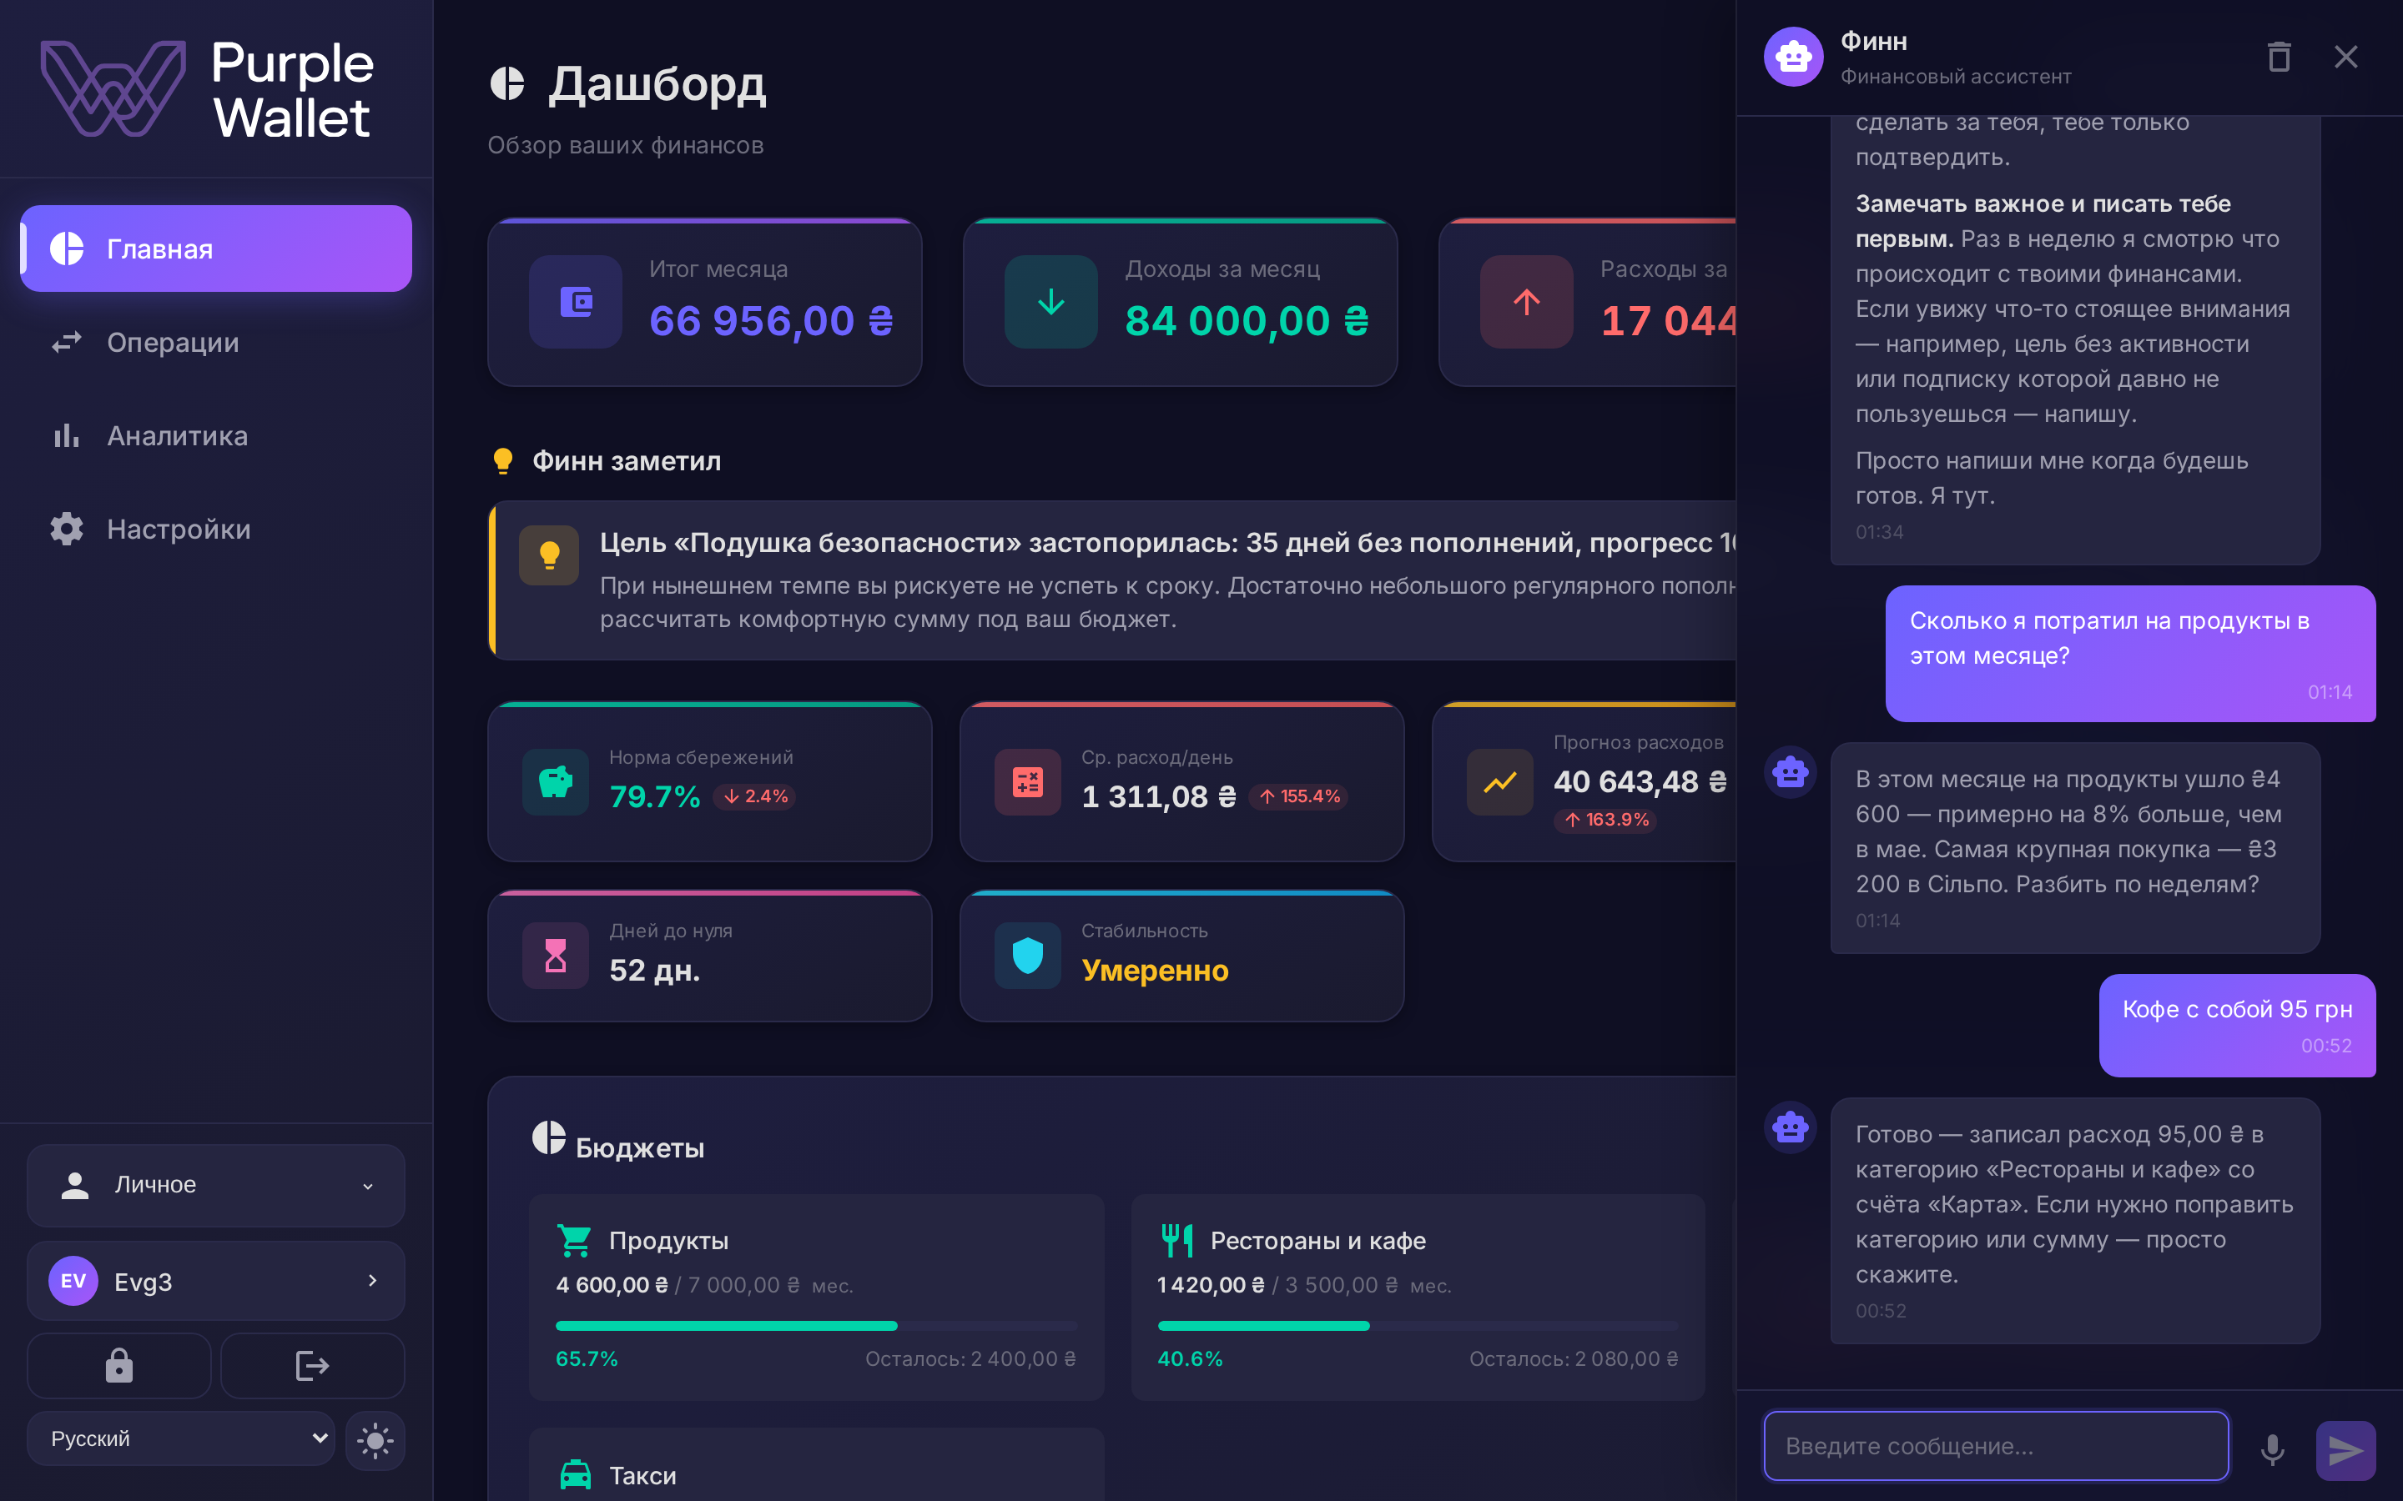This screenshot has width=2403, height=1501.
Task: Click the 2.4% savings change badge
Action: [754, 796]
